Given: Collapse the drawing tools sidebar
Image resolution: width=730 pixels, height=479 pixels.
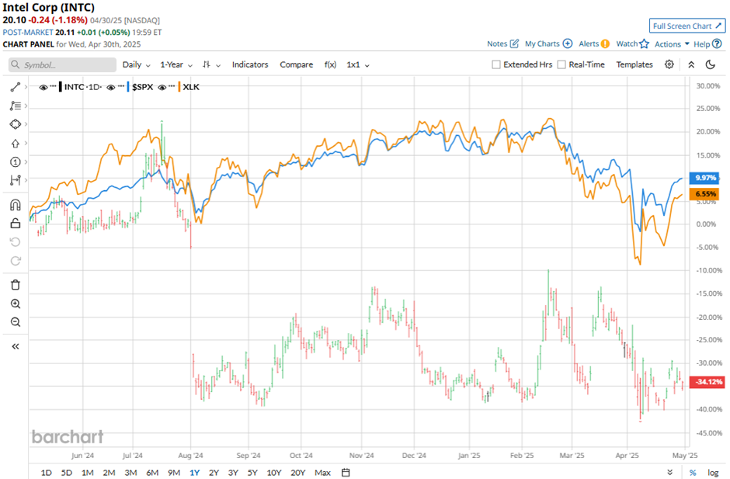Looking at the screenshot, I should point(16,346).
